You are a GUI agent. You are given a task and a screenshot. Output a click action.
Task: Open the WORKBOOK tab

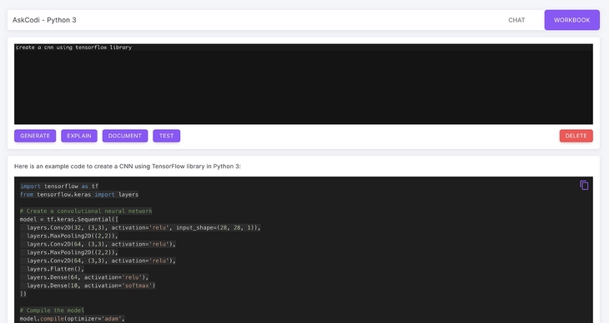point(571,20)
